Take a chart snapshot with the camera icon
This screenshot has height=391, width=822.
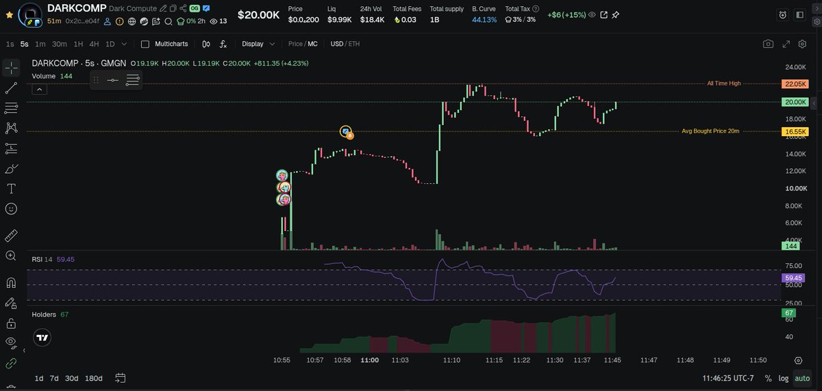(769, 44)
